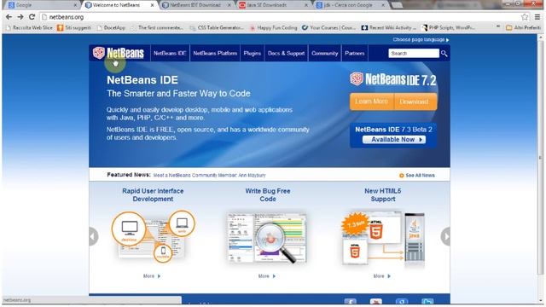Open the Docs & Support menu
This screenshot has height=307, width=546.
pyautogui.click(x=287, y=53)
